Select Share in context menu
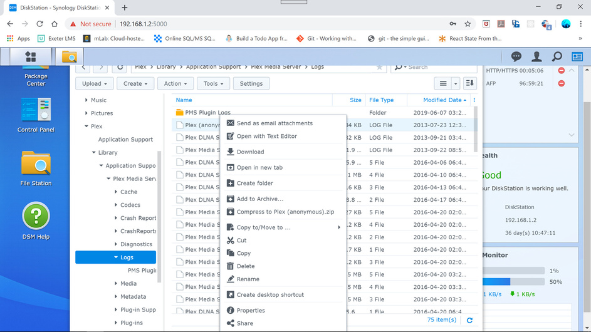The height and width of the screenshot is (332, 591). (283, 323)
